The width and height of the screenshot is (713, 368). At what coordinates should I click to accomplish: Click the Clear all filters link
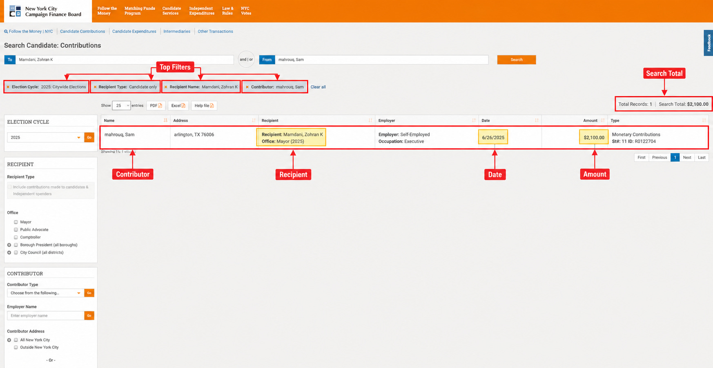318,87
